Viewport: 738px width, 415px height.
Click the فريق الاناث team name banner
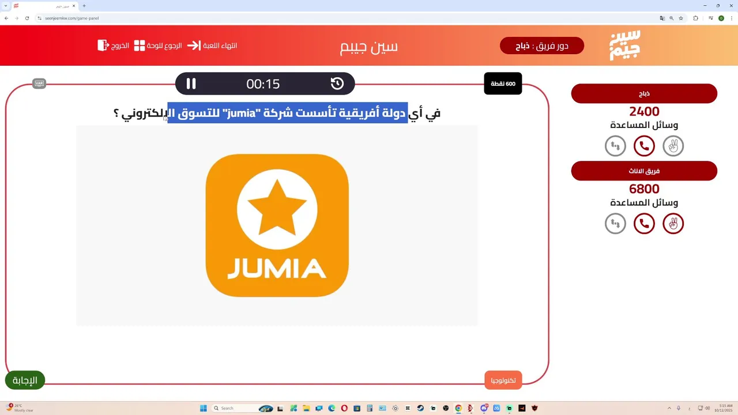tap(644, 171)
